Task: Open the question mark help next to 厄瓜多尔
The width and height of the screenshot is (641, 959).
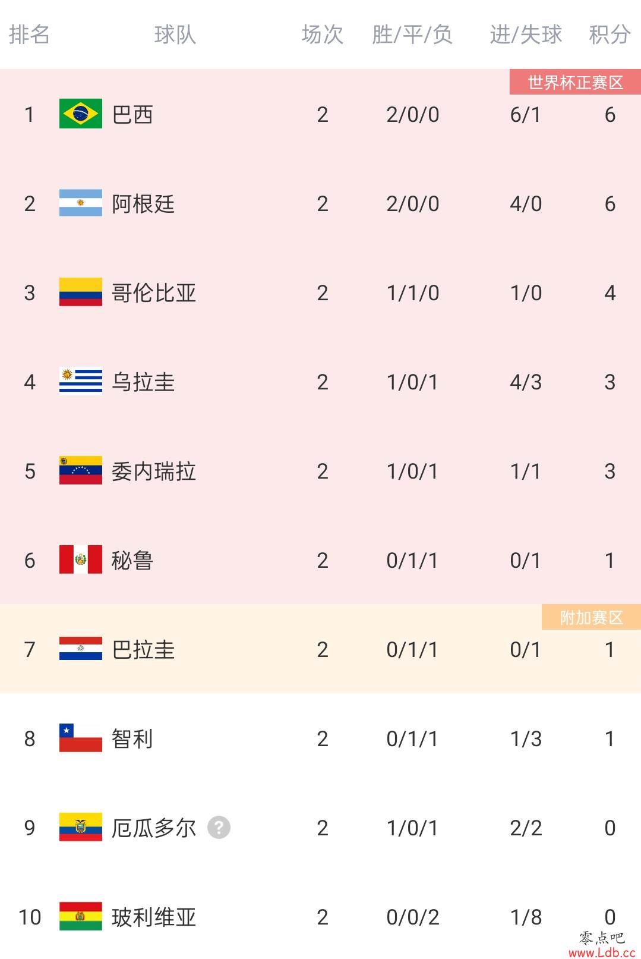Action: click(x=219, y=827)
